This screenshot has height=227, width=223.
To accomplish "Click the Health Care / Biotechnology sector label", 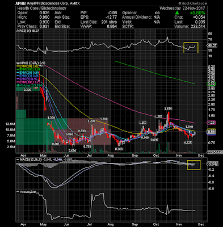I will (x=42, y=9).
